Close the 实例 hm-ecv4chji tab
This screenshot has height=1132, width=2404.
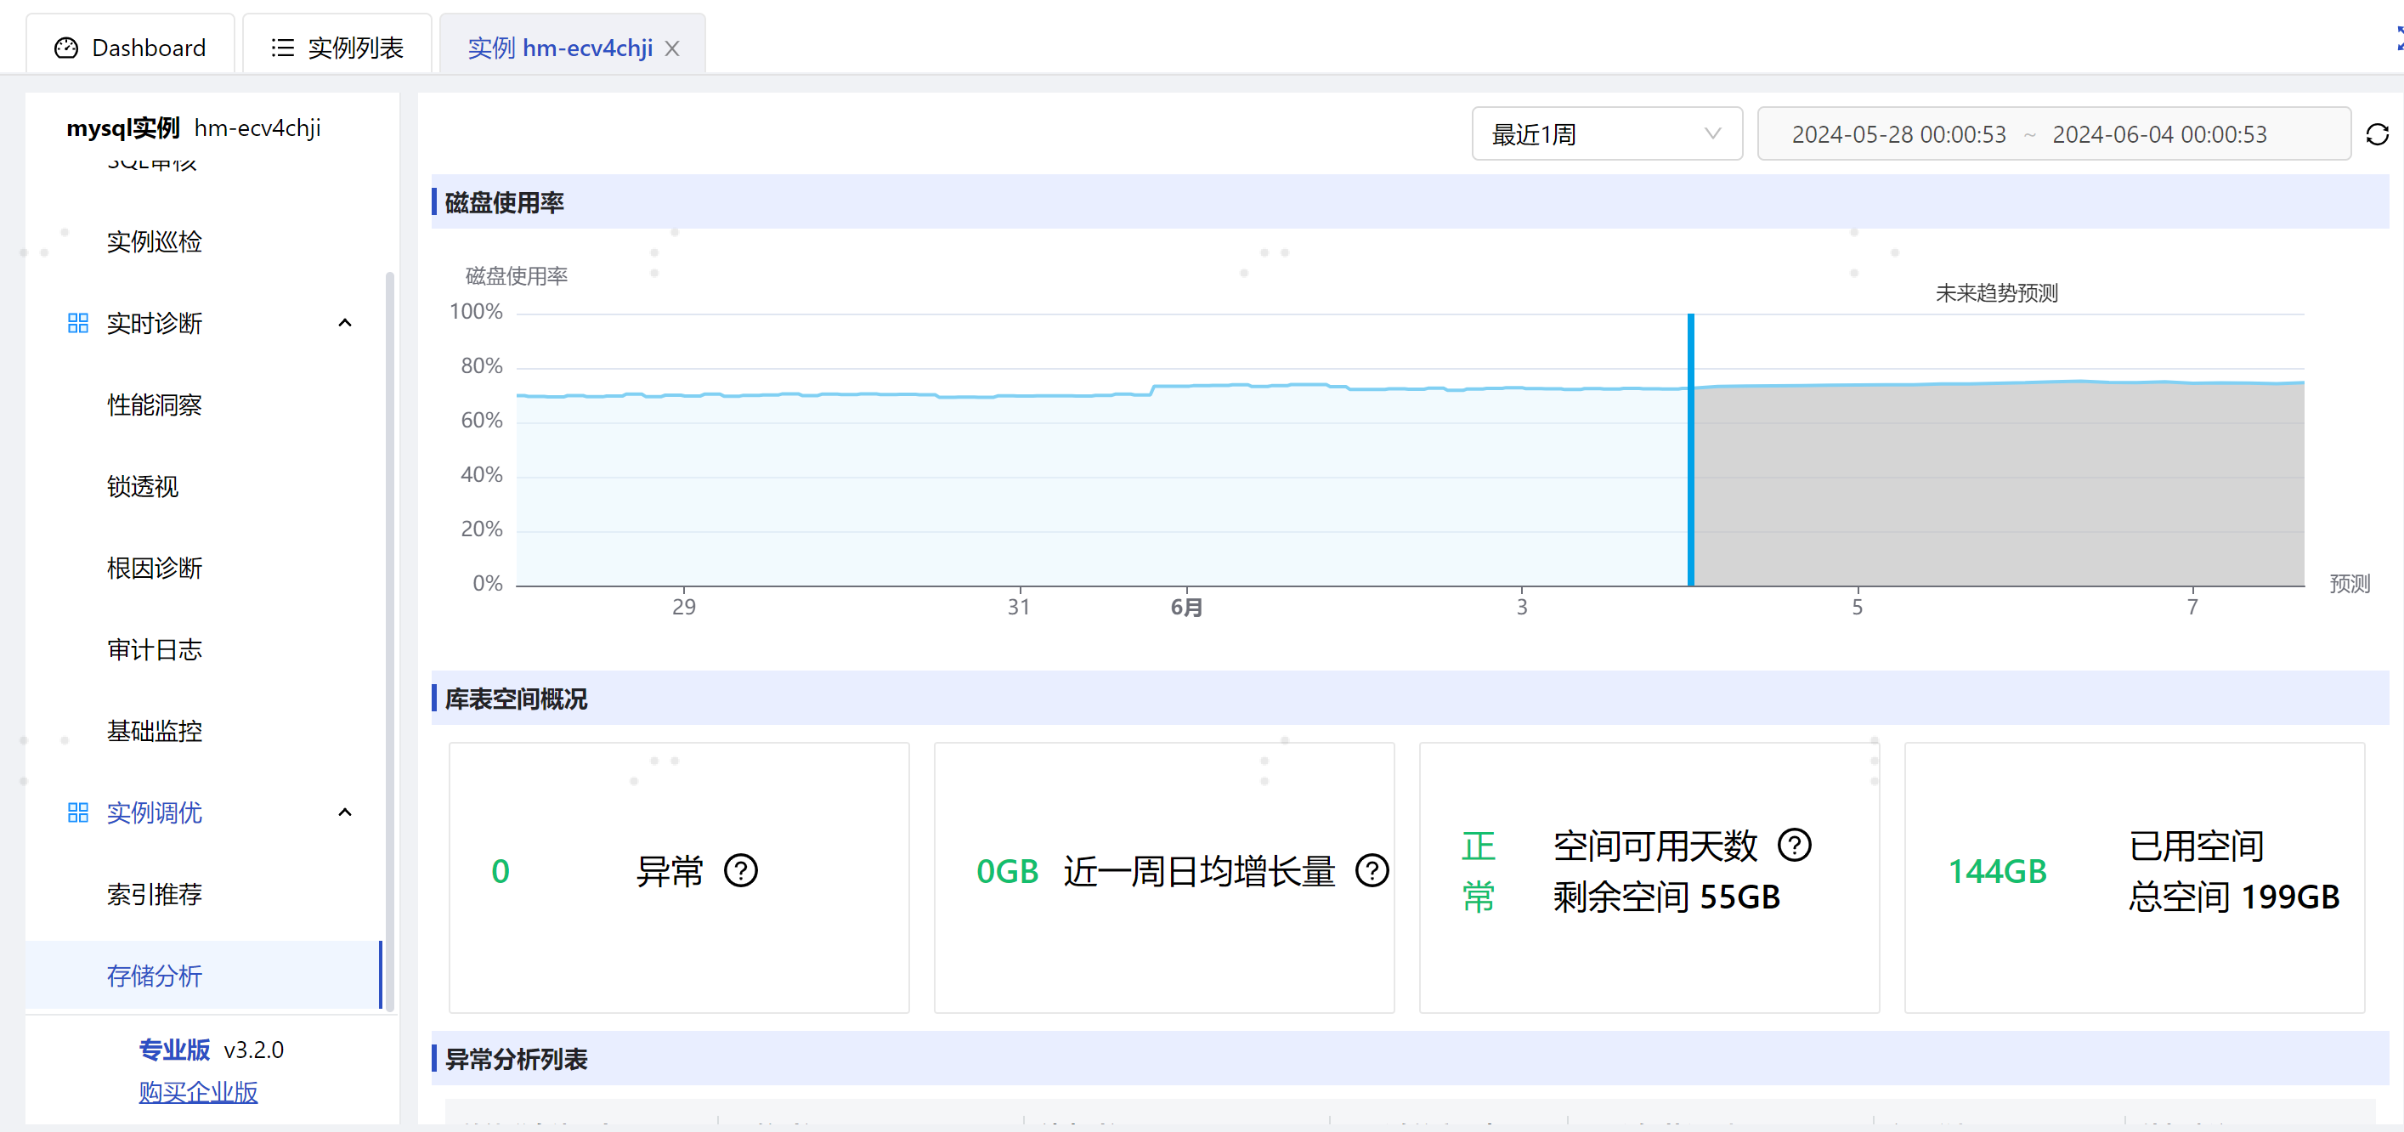[x=673, y=48]
